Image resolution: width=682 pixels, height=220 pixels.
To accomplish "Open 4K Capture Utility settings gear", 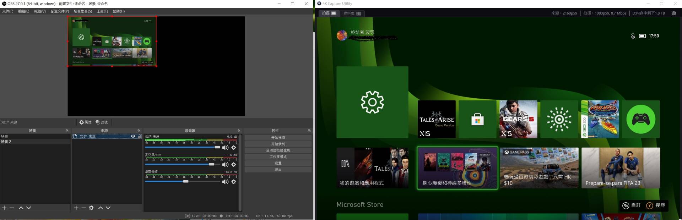I will (x=674, y=13).
